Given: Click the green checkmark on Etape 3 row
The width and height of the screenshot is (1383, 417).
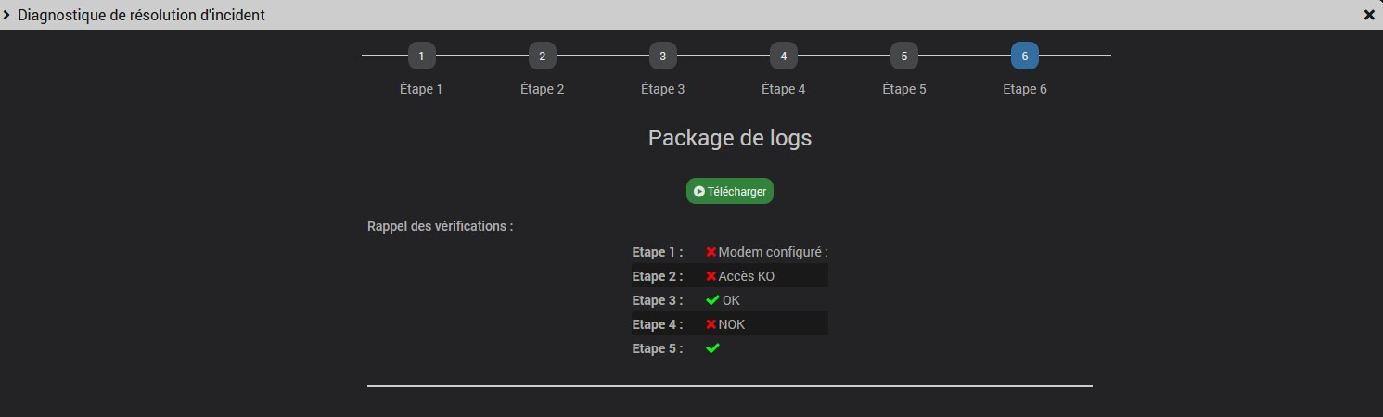Looking at the screenshot, I should 712,300.
